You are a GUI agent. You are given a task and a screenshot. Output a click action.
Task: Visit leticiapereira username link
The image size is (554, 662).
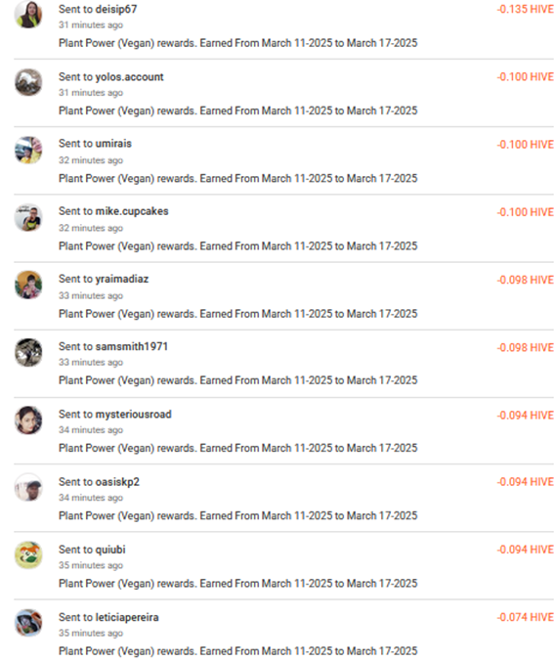tap(127, 617)
